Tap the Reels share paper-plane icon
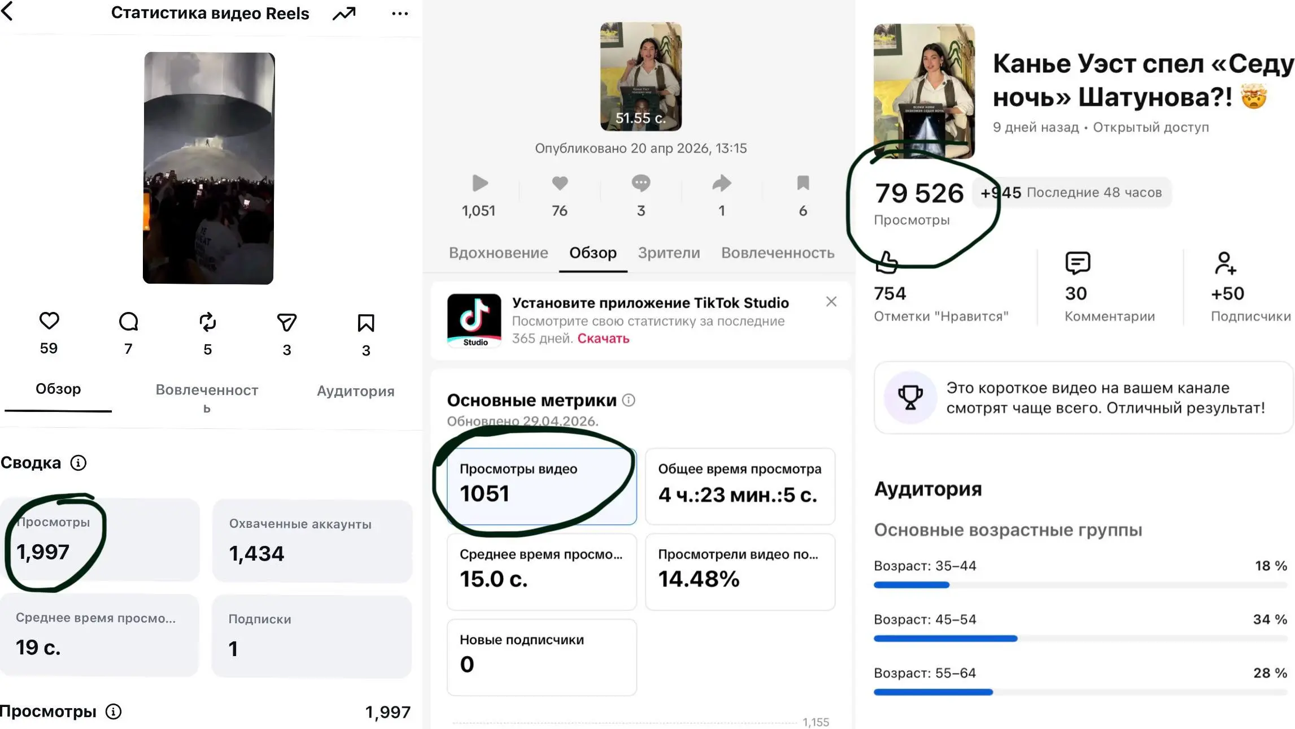Viewport: 1295px width, 729px height. click(x=287, y=323)
